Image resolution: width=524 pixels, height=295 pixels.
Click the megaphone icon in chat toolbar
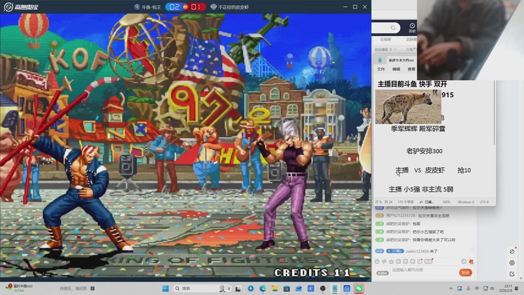[384, 261]
